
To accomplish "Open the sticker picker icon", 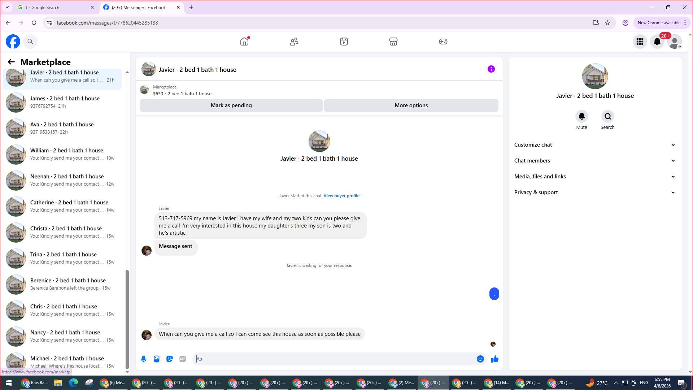I will (170, 359).
